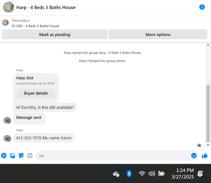The height and width of the screenshot is (183, 211).
Task: Click the 'Message sent' bubble
Action: point(29,118)
